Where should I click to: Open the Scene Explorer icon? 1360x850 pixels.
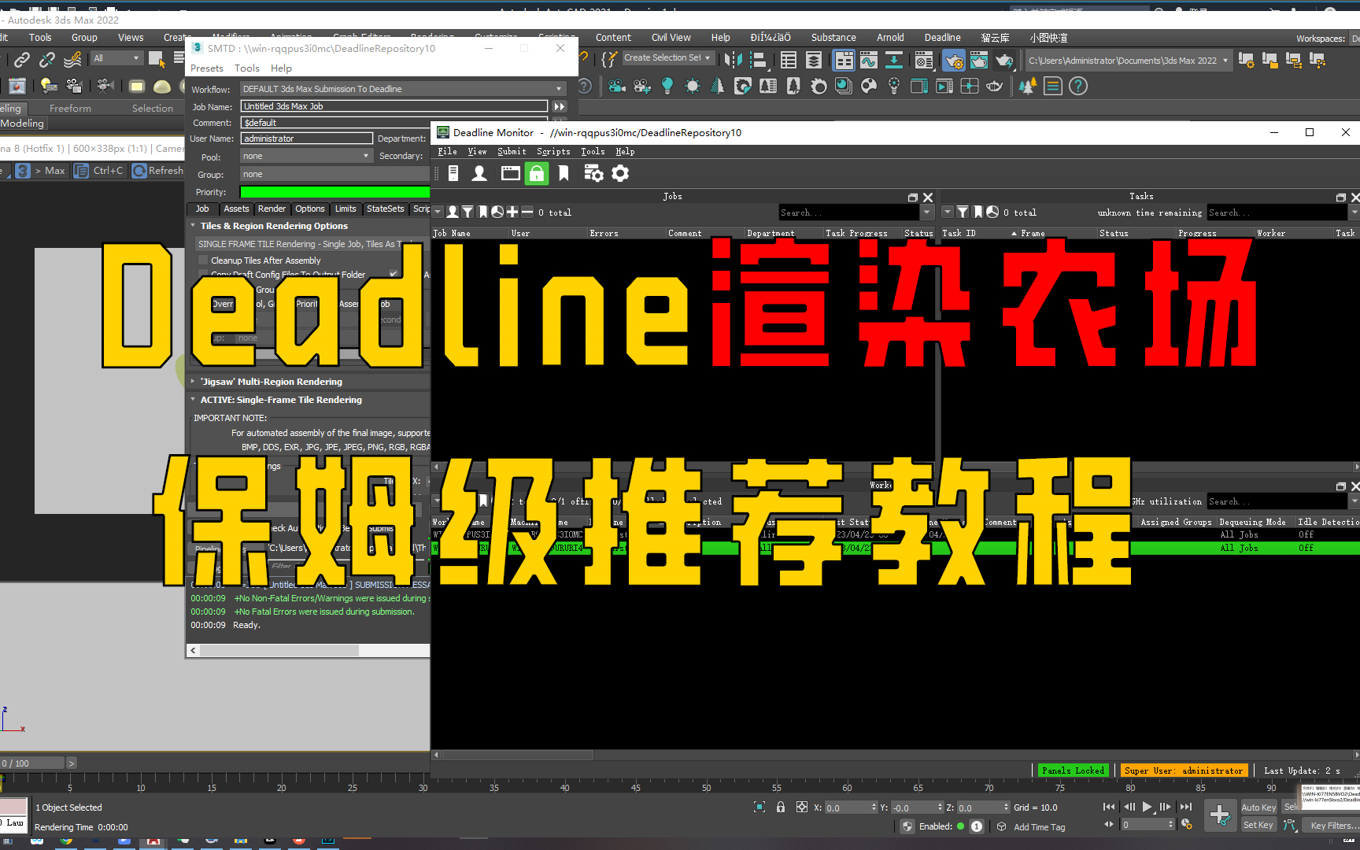pos(789,60)
